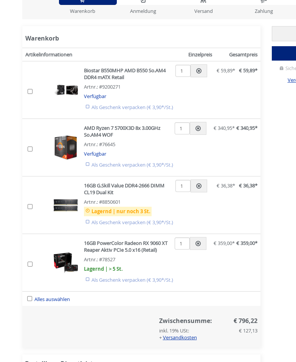Select the Biostar B550MHP row checkbox

tap(30, 91)
